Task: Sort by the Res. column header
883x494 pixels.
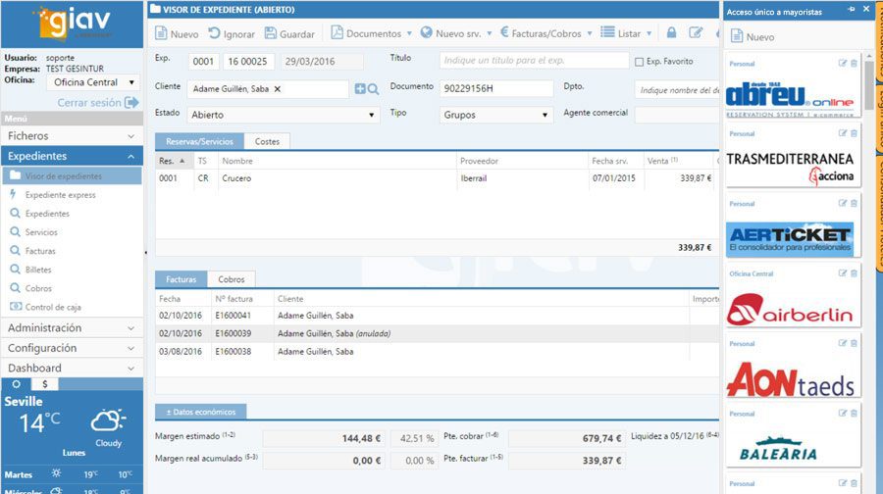Action: click(x=175, y=161)
